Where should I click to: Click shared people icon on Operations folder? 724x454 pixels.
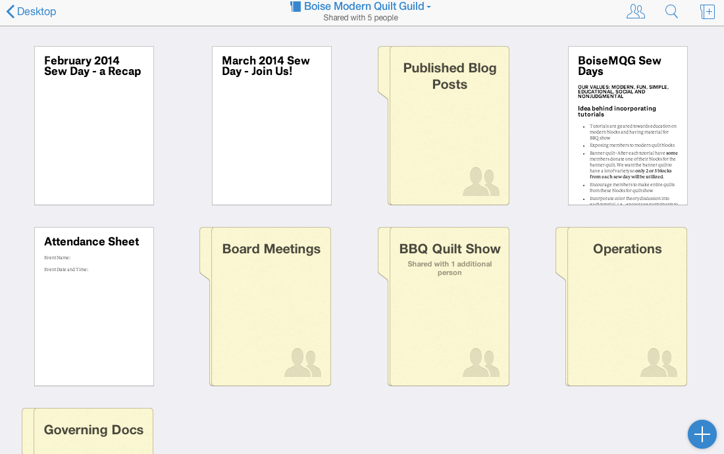click(x=658, y=363)
